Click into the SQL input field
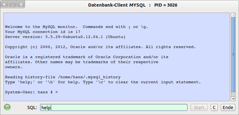This screenshot has width=239, height=115. coord(114,107)
